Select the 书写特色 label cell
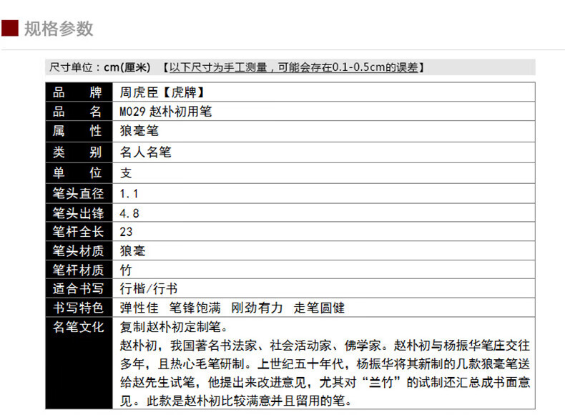 (x=79, y=308)
